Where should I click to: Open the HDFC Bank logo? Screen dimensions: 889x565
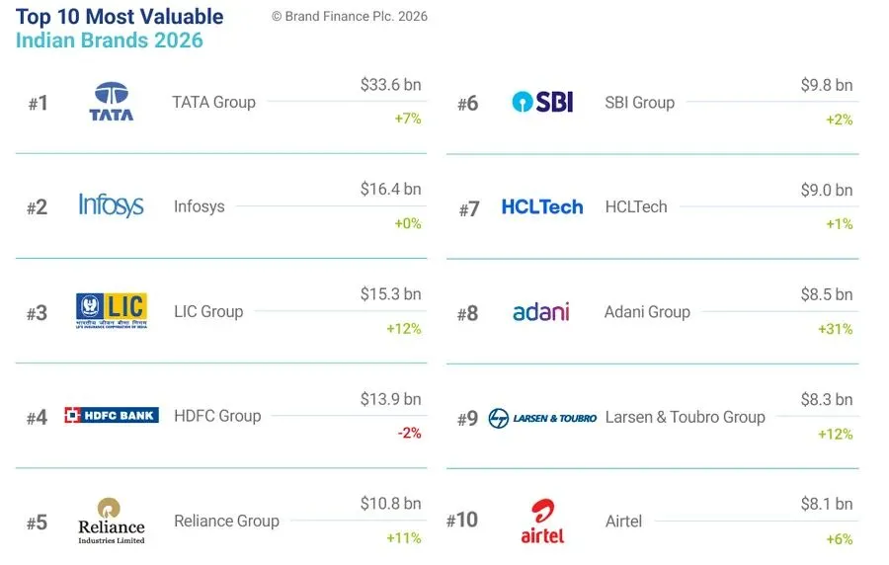tap(111, 416)
